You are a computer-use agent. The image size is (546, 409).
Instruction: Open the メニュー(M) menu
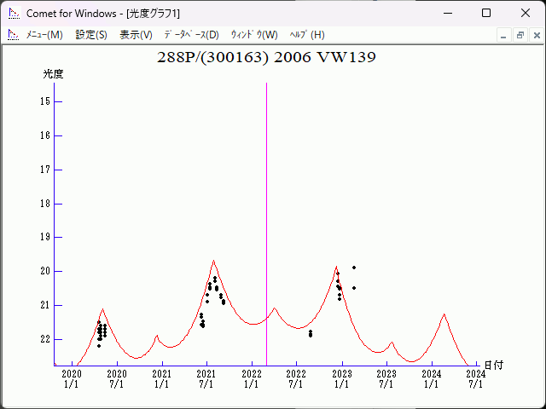pyautogui.click(x=44, y=35)
